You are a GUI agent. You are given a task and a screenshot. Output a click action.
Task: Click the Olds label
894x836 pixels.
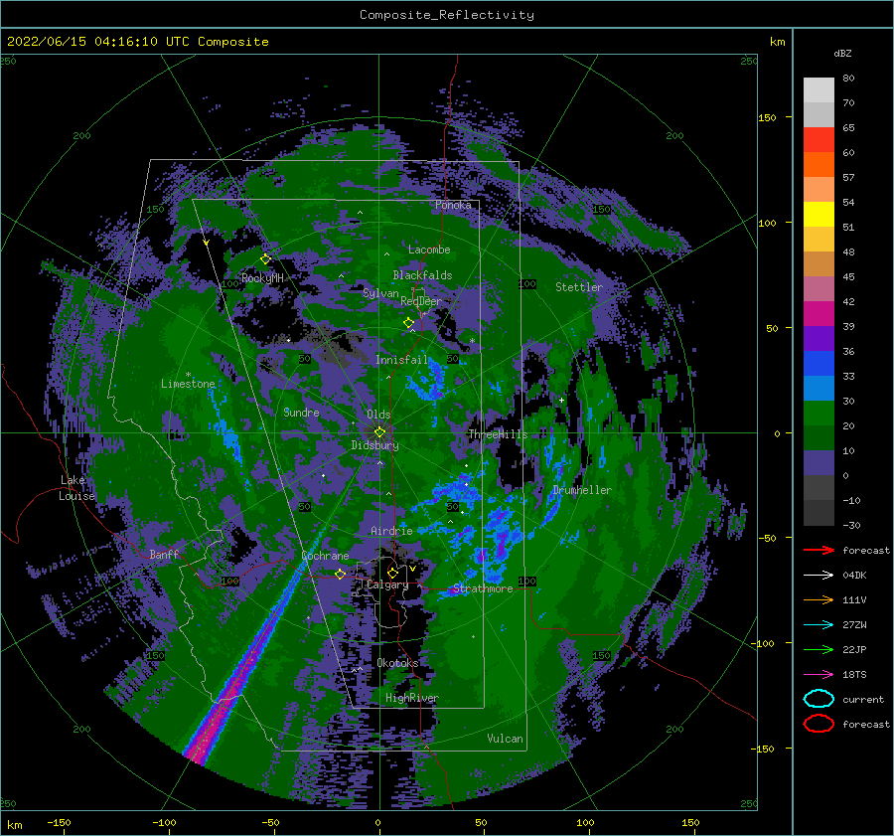coord(378,415)
